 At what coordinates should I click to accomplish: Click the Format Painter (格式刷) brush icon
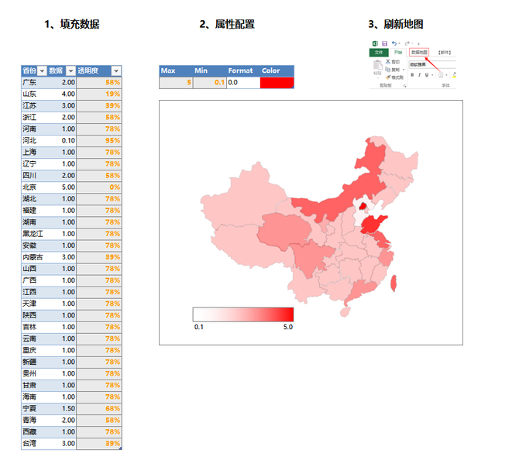pos(388,77)
